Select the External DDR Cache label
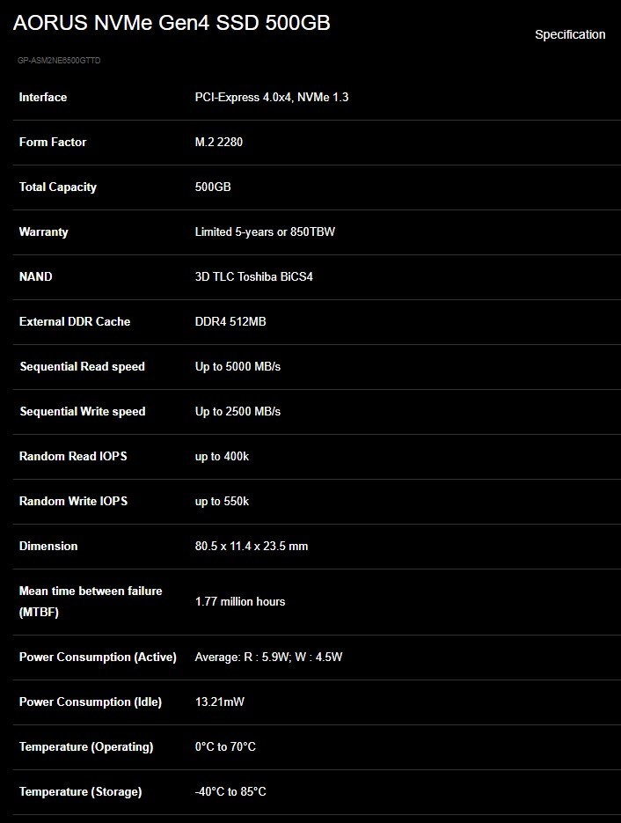 point(75,321)
